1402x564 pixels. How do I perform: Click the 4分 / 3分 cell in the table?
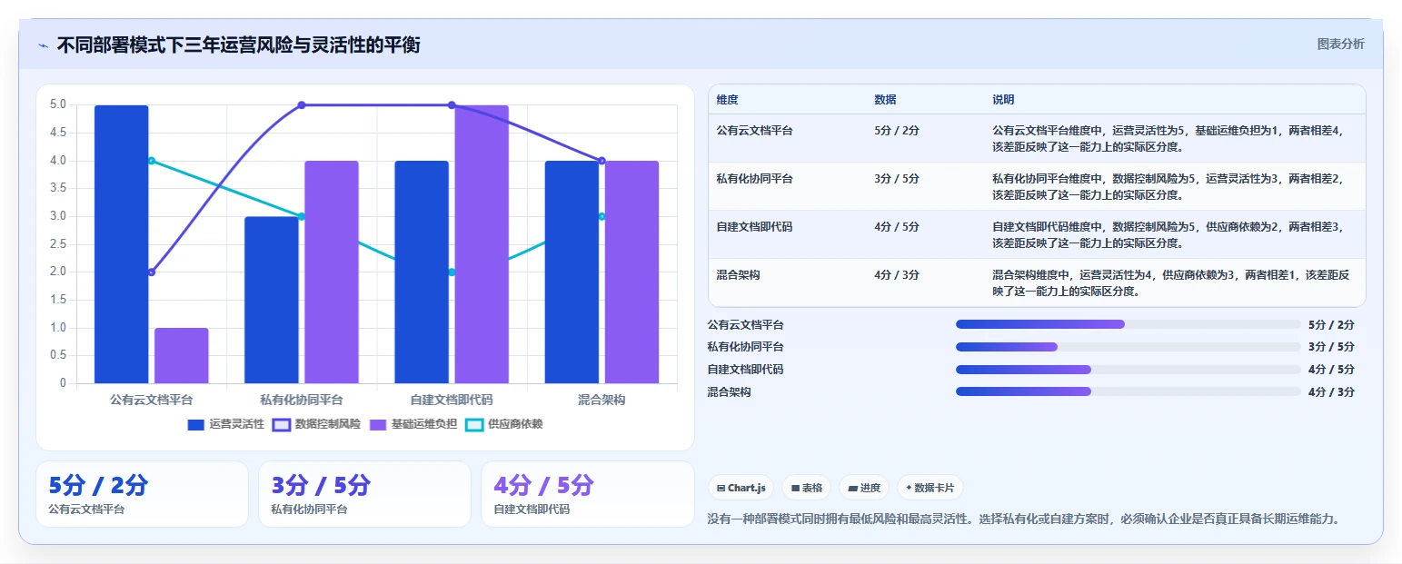897,275
